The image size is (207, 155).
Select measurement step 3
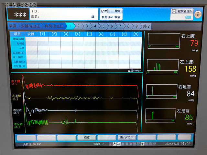pos(87,26)
